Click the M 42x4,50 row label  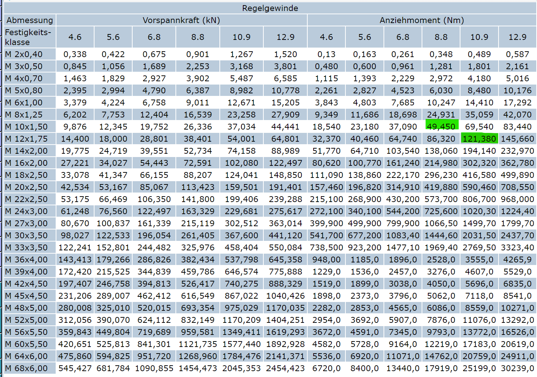tap(30, 284)
